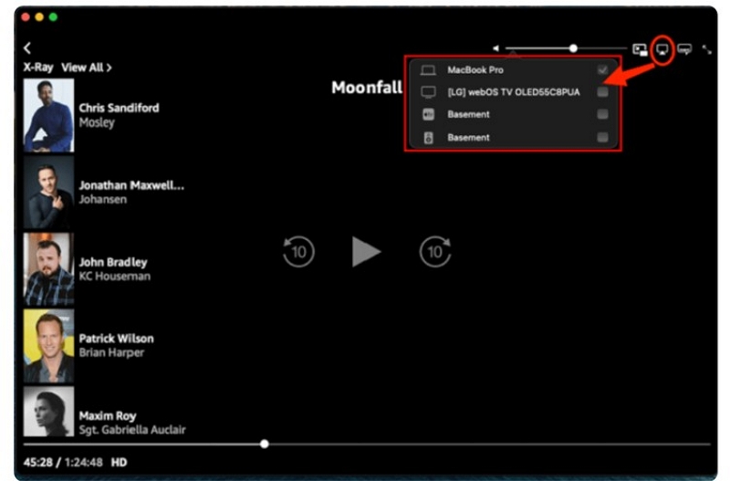Click the X-Ray label

[x=38, y=68]
